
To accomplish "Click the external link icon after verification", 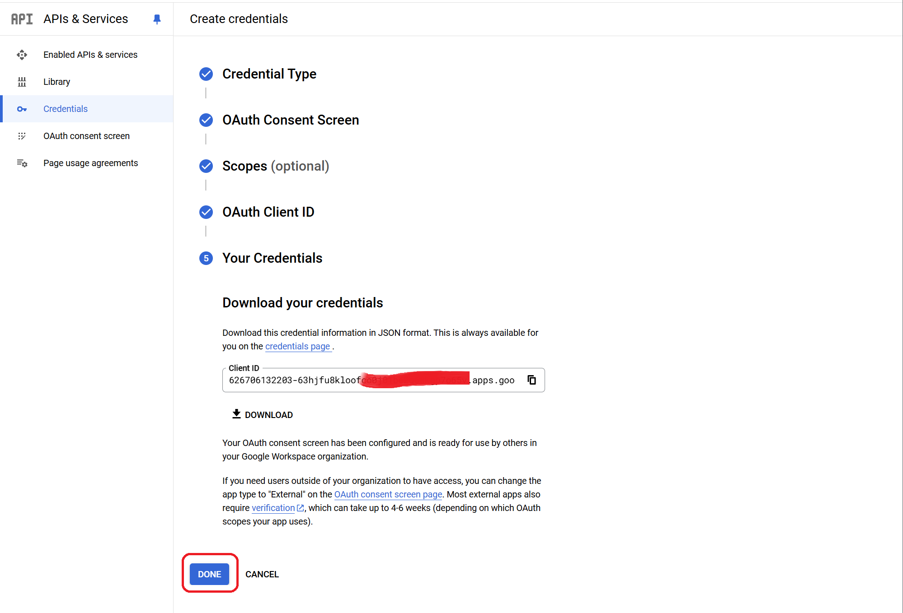I will [300, 508].
